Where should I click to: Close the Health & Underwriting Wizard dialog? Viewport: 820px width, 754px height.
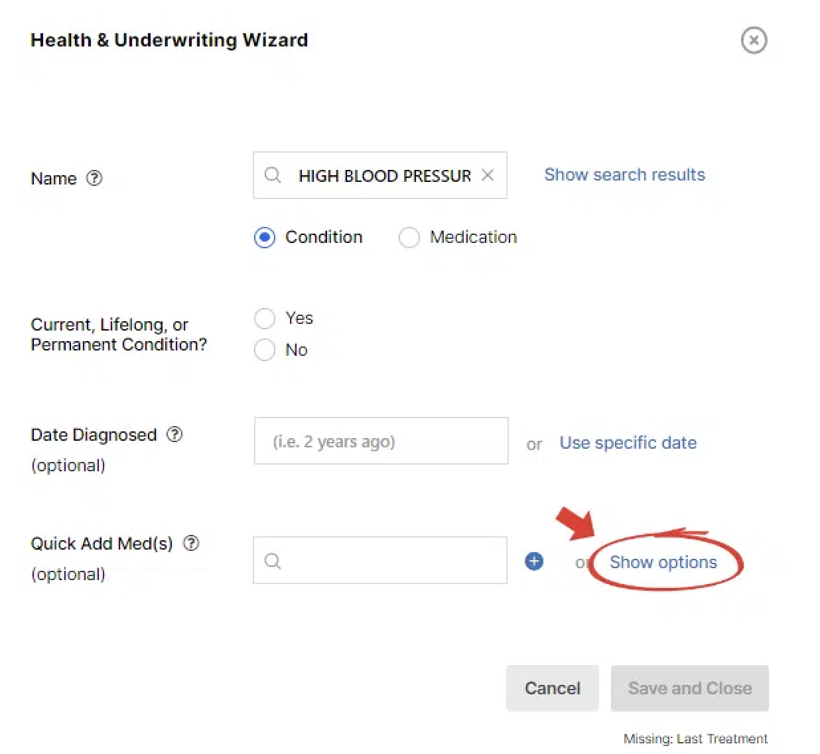[754, 40]
